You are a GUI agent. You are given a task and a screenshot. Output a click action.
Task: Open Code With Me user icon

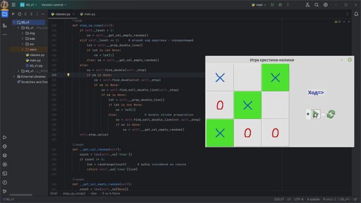coord(307,5)
